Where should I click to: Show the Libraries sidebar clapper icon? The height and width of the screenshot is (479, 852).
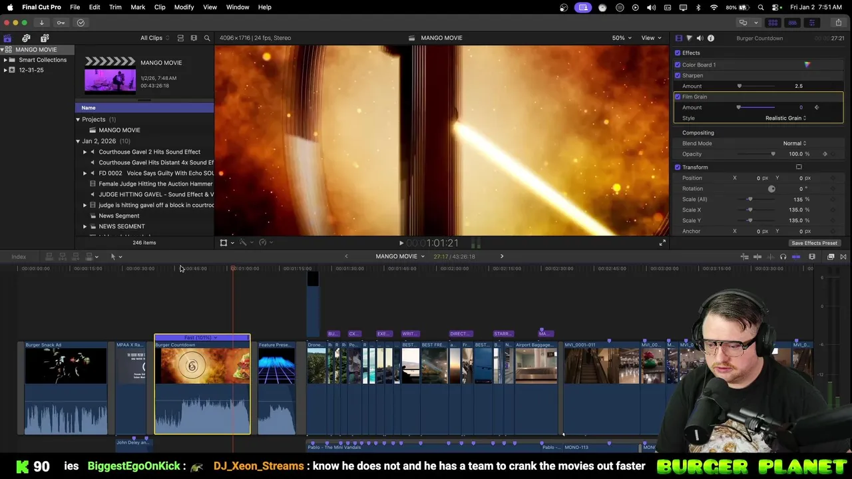coord(7,38)
